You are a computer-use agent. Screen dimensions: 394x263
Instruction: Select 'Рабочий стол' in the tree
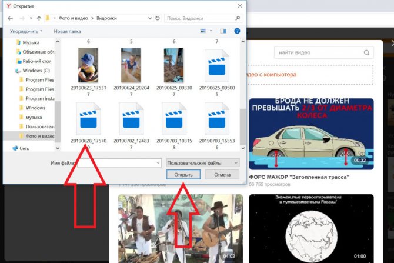point(34,61)
